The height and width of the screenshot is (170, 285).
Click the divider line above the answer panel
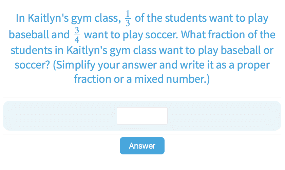[x=142, y=97]
